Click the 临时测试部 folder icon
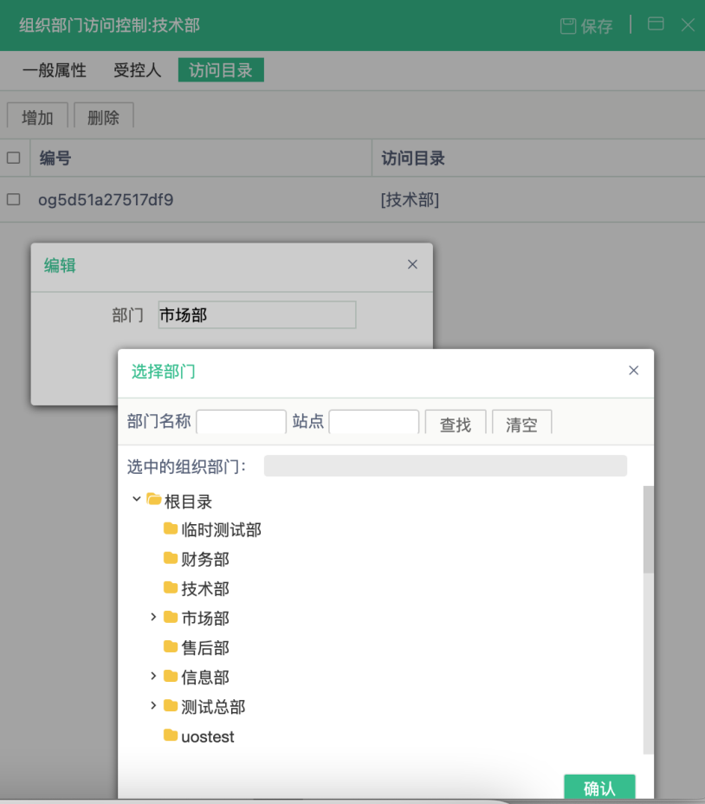Viewport: 705px width, 804px height. 171,529
